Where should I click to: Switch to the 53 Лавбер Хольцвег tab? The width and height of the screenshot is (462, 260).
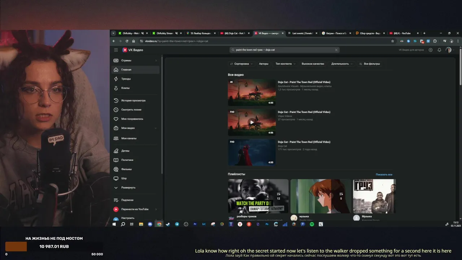200,33
